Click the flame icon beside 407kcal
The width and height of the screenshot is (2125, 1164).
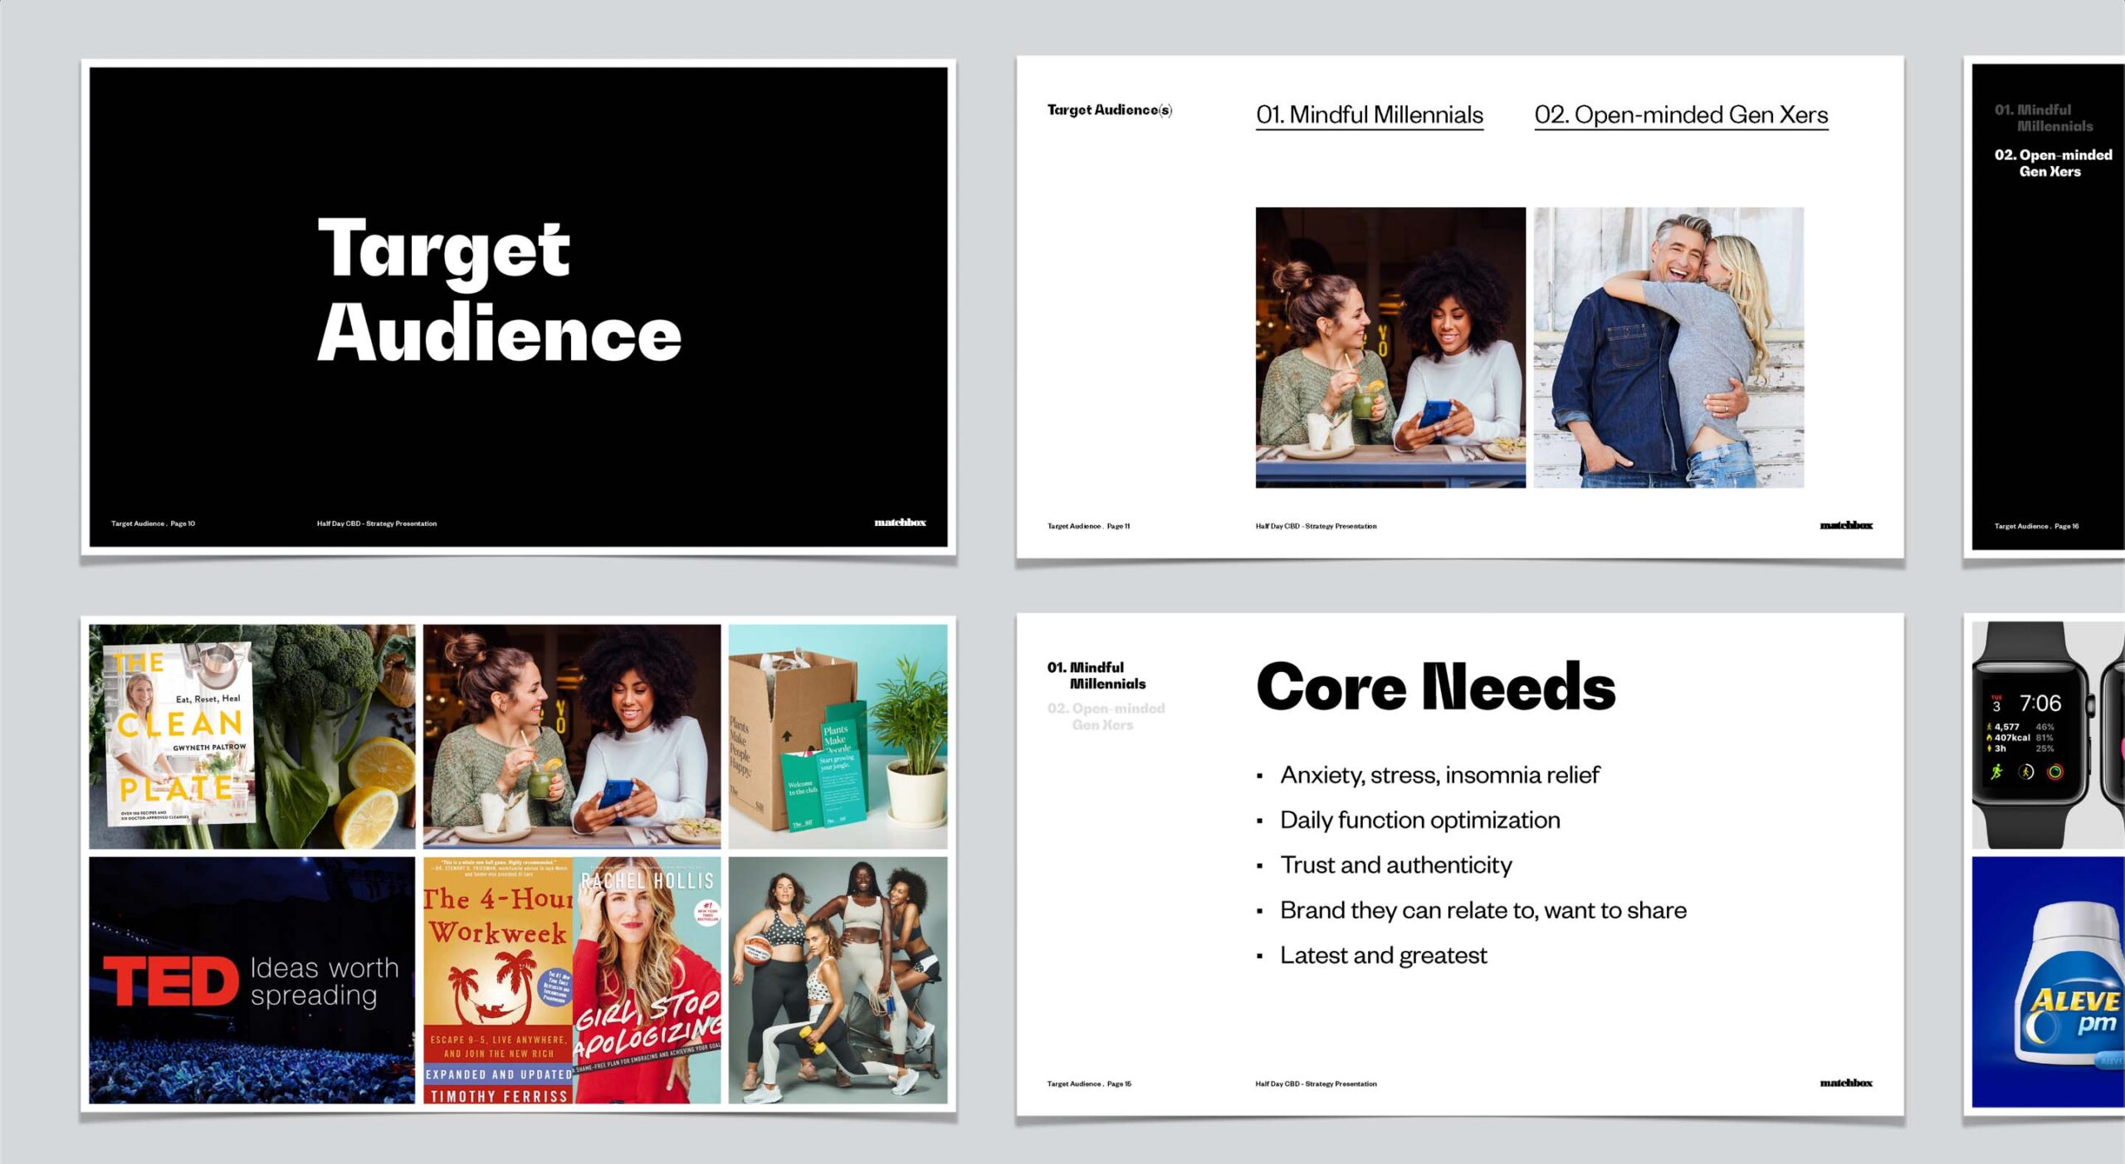(x=1989, y=737)
